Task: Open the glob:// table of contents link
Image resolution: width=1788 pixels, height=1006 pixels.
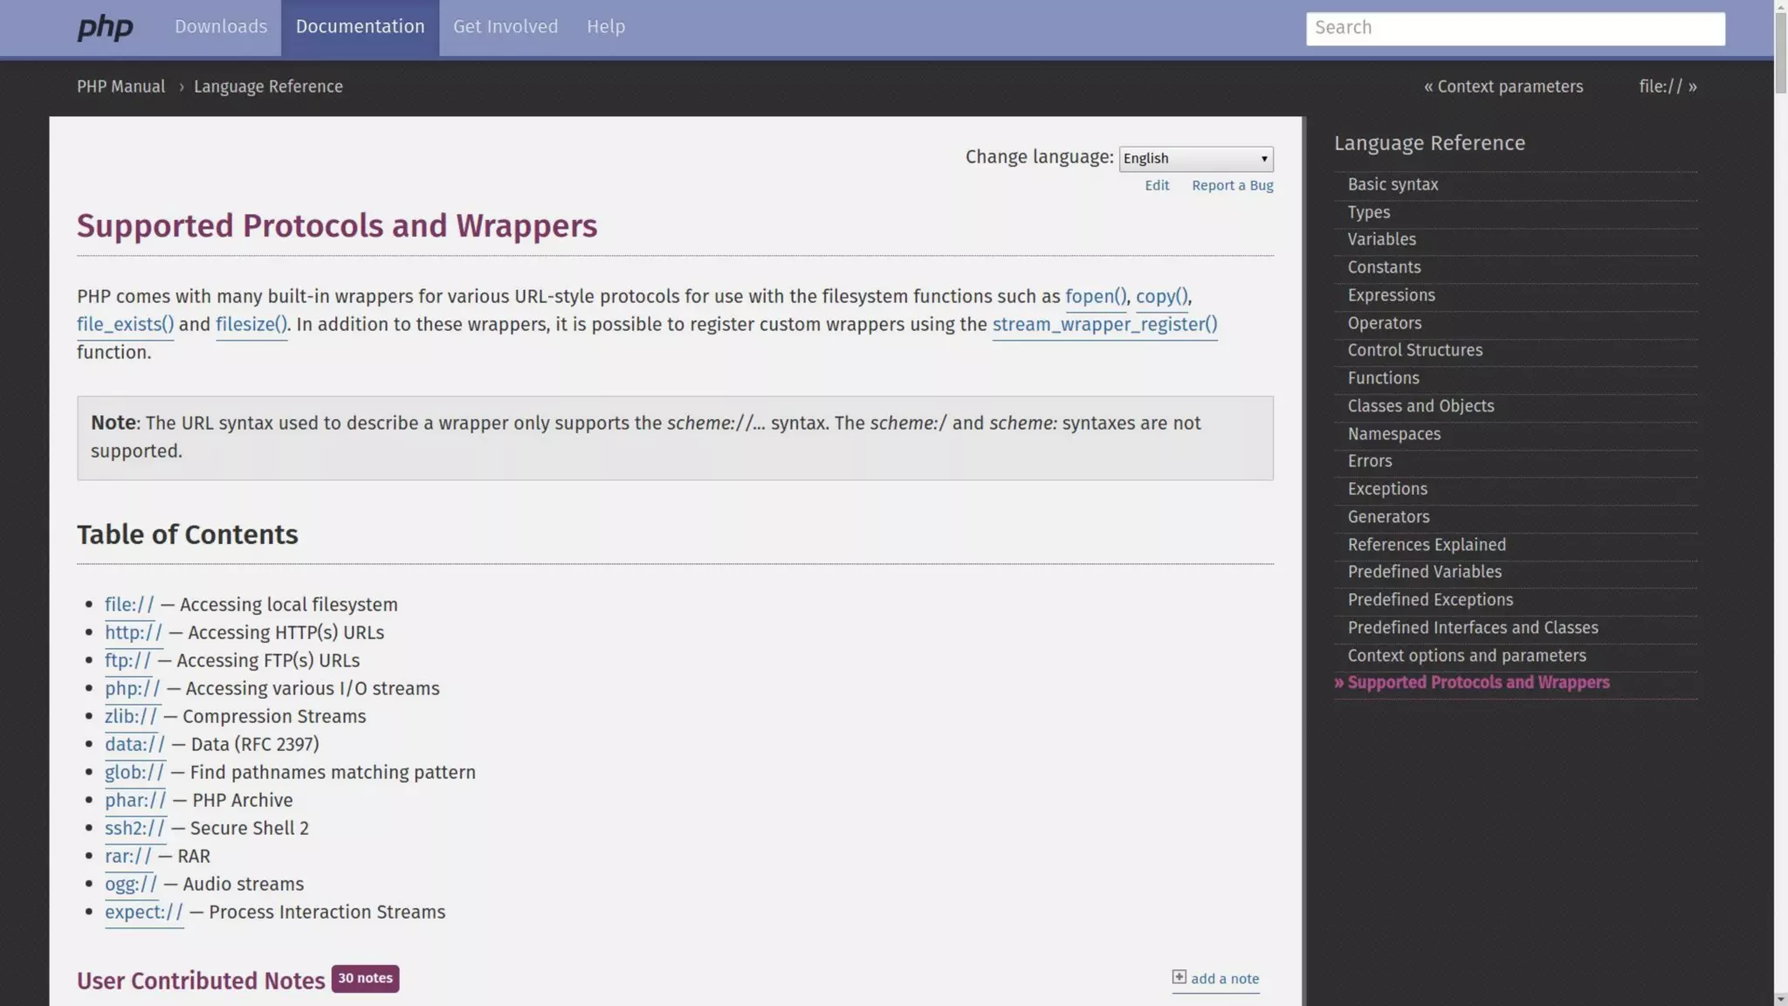Action: (134, 773)
